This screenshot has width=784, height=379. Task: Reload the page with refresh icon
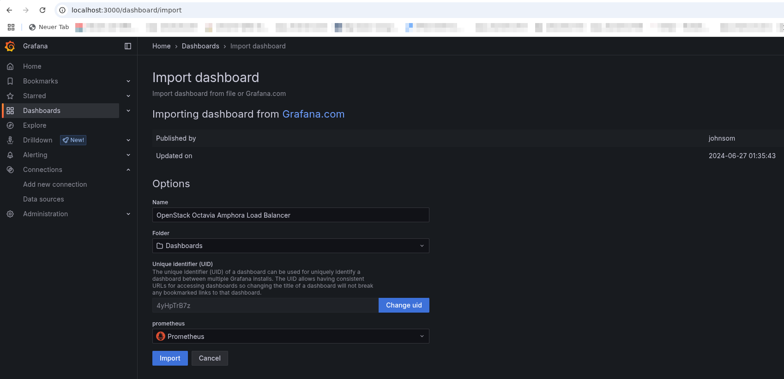coord(42,10)
